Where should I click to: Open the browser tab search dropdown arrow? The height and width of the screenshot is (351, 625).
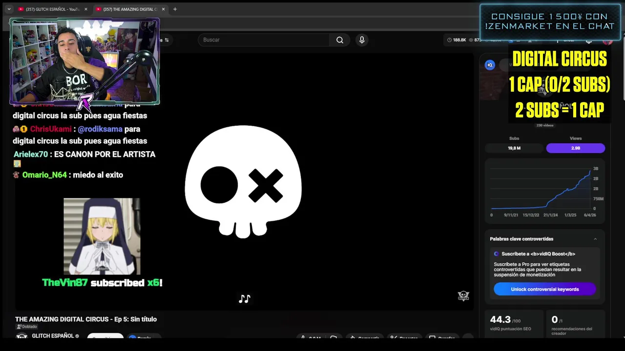(9, 9)
